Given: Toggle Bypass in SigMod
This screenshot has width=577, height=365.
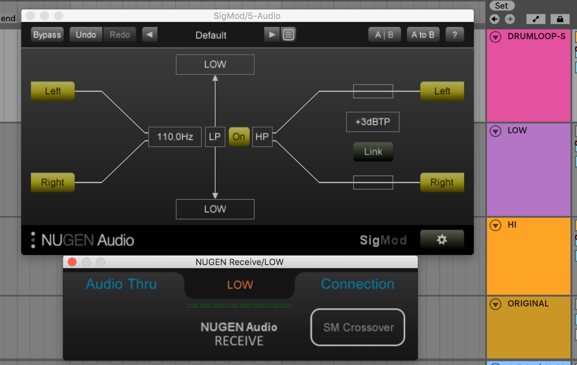Looking at the screenshot, I should click(47, 35).
